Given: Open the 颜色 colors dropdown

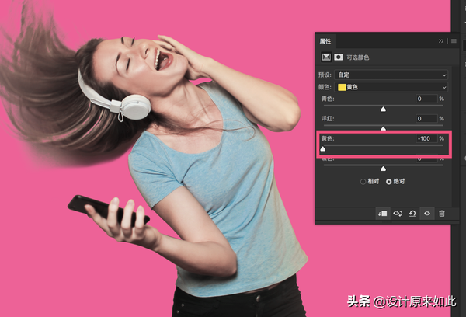Looking at the screenshot, I should pyautogui.click(x=392, y=86).
